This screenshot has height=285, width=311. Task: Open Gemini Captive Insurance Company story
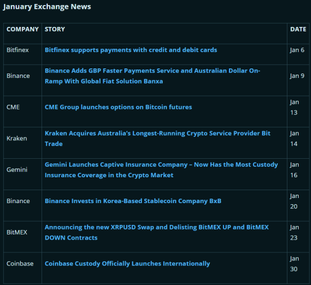pyautogui.click(x=161, y=170)
